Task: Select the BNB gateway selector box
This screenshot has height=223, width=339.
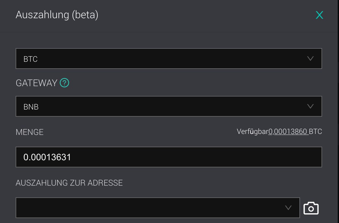Action: pyautogui.click(x=169, y=106)
